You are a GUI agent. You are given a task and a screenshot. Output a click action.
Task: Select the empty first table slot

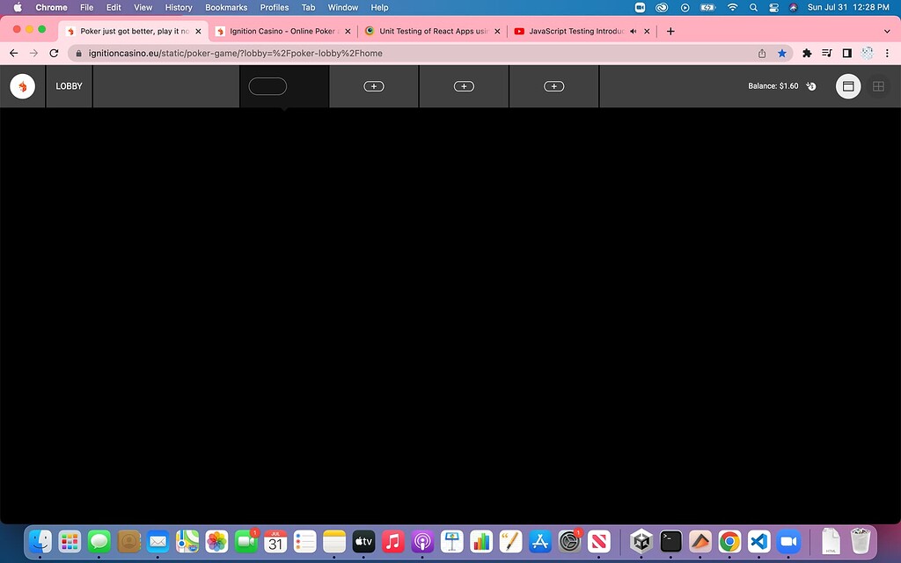click(x=267, y=86)
